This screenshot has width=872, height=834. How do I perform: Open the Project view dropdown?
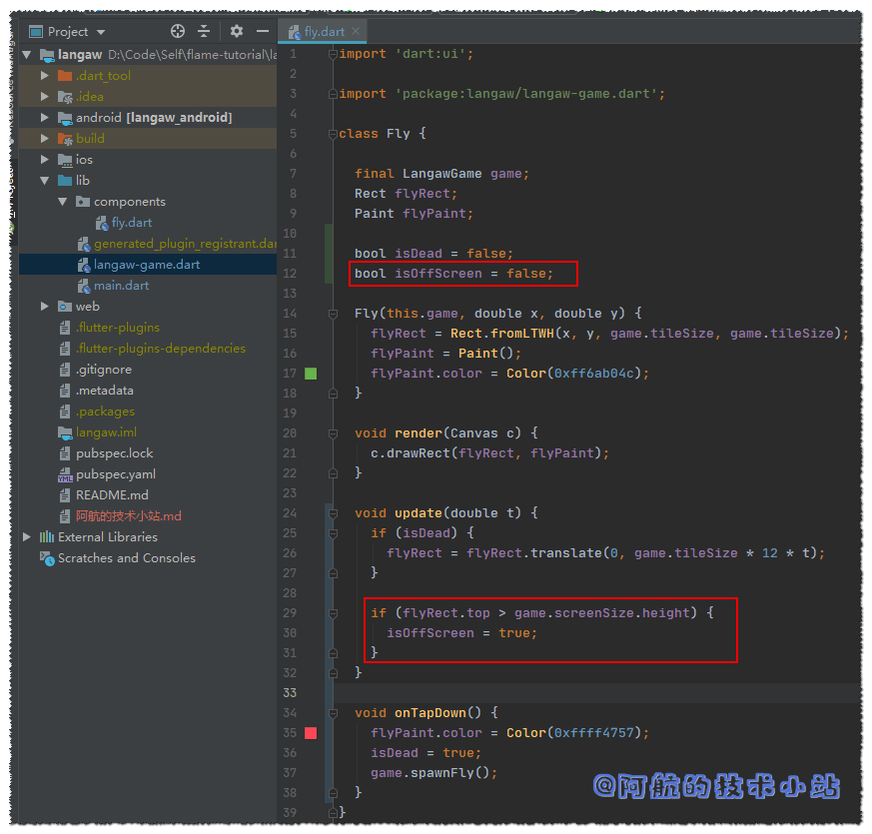coord(101,32)
